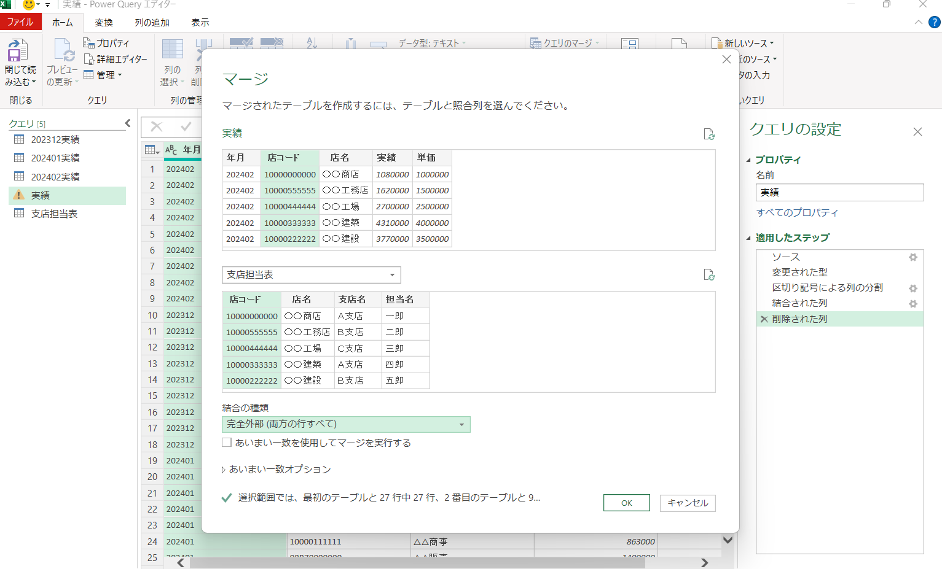The image size is (942, 569).
Task: Open the ファイル menu
Action: 21,21
